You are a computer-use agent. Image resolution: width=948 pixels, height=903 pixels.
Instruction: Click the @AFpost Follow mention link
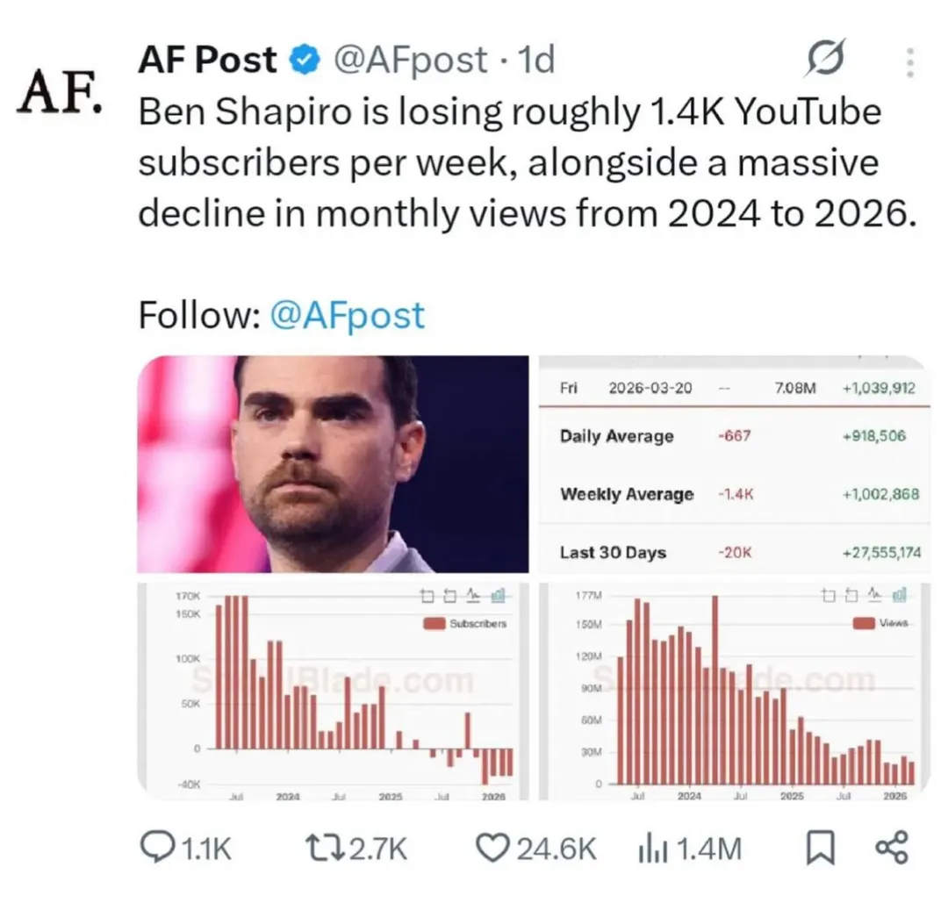[x=348, y=316]
